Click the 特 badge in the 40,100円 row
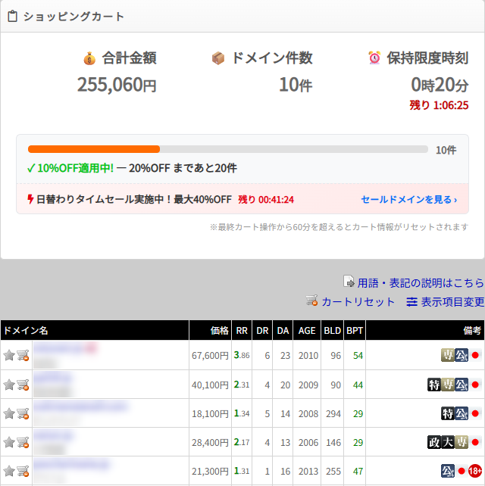485x486 pixels. 434,385
